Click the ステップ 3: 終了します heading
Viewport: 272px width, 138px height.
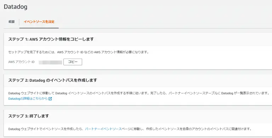(29, 116)
